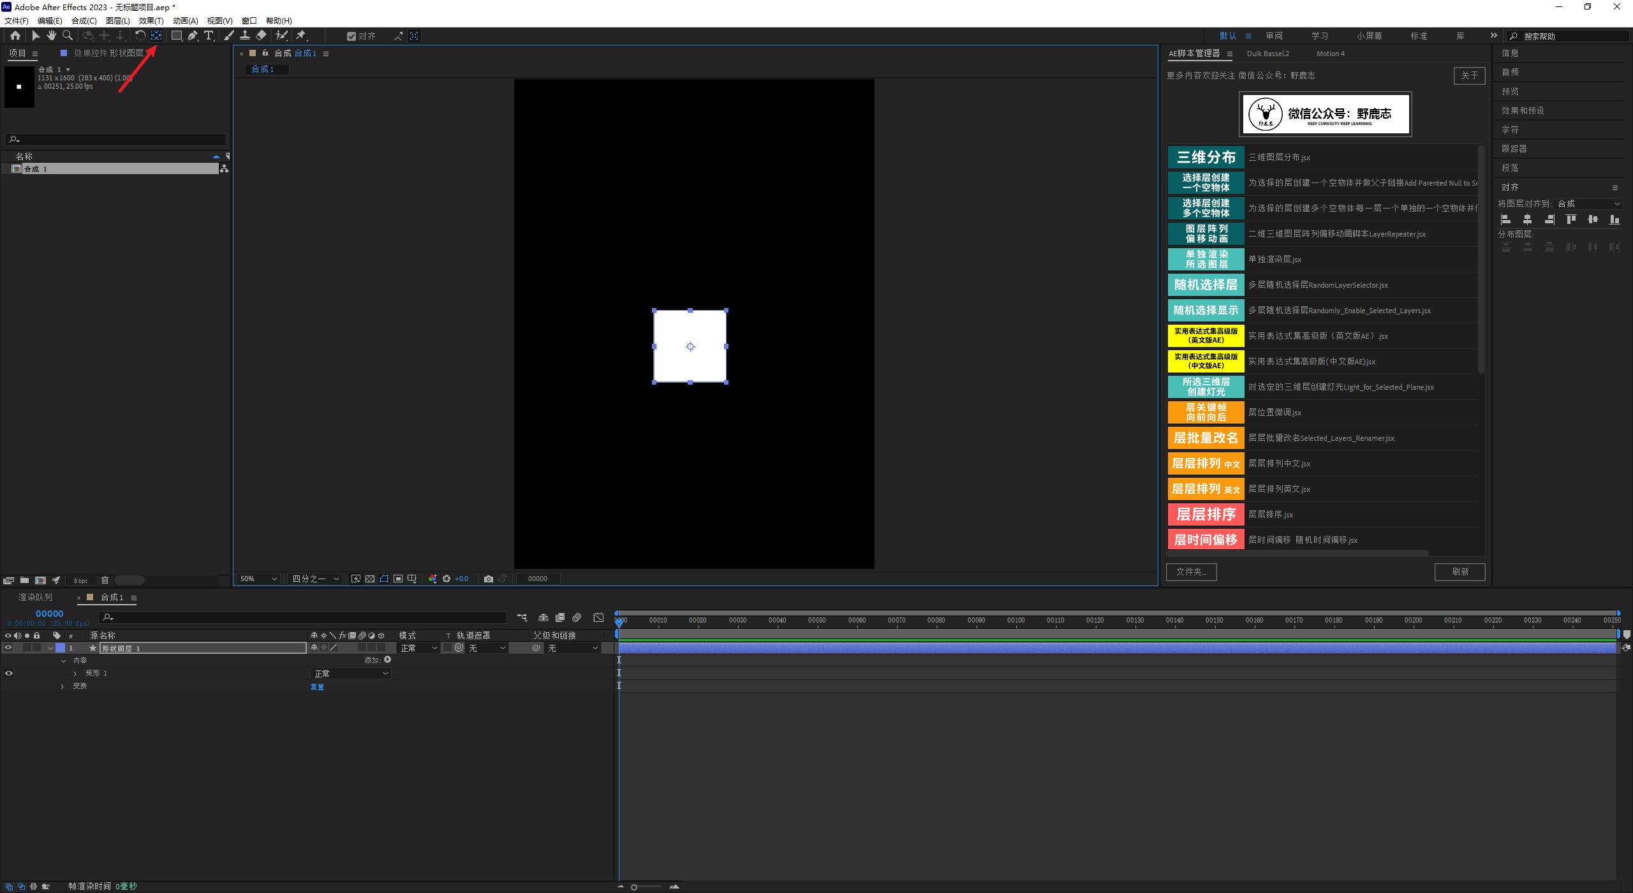
Task: Select the Zoom magnifier tool
Action: pyautogui.click(x=68, y=36)
